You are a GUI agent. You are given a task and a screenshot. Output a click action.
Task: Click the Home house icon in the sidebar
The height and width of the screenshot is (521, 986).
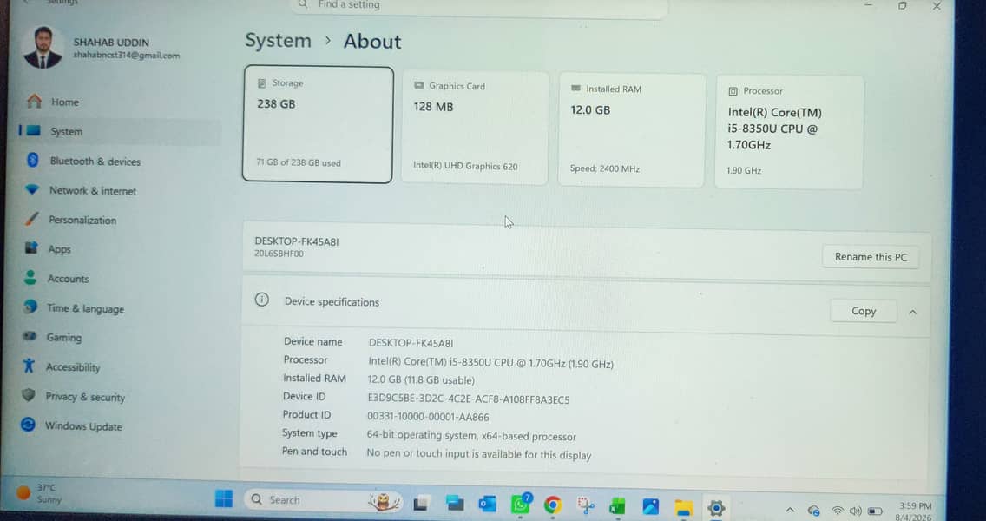click(x=34, y=101)
